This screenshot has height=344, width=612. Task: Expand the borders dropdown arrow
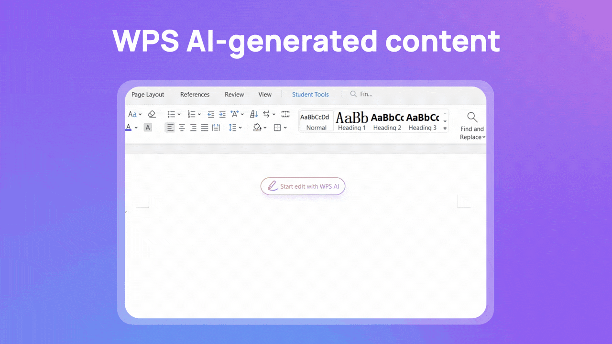click(285, 128)
